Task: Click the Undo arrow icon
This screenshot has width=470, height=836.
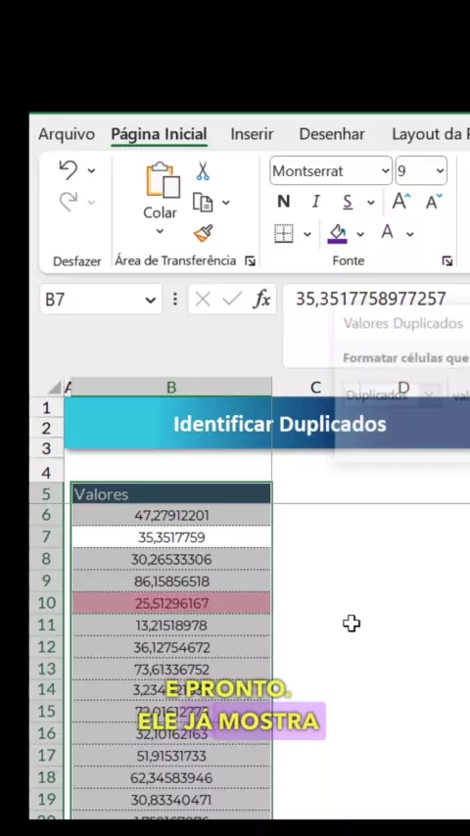Action: point(69,170)
